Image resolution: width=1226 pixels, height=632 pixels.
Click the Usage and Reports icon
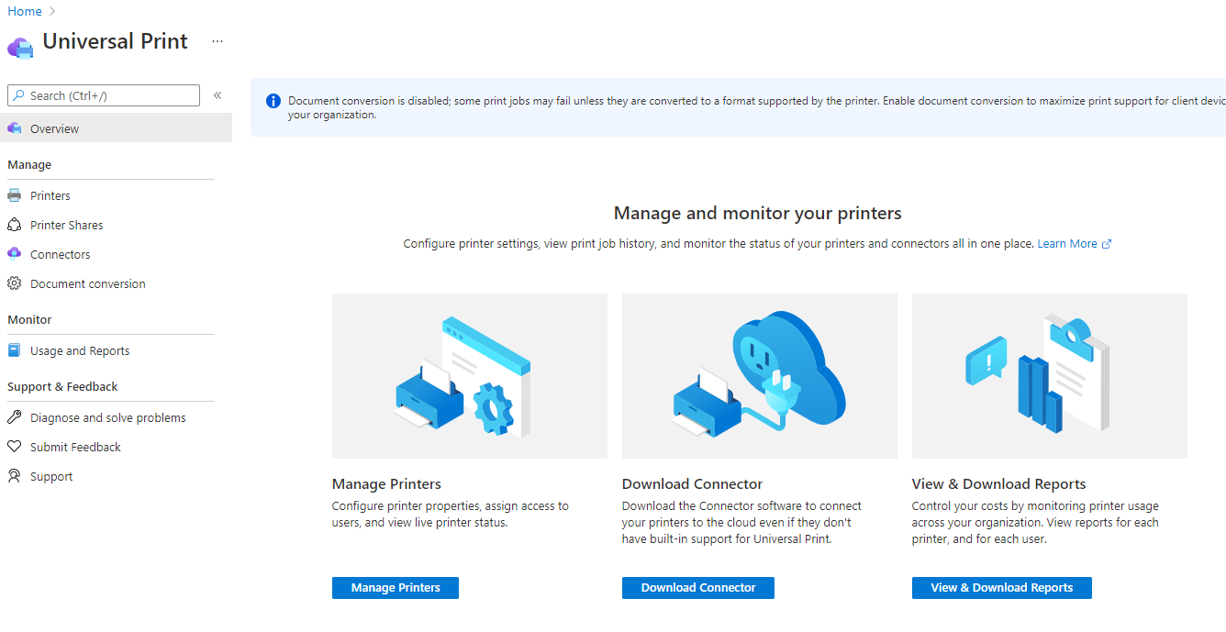tap(14, 350)
